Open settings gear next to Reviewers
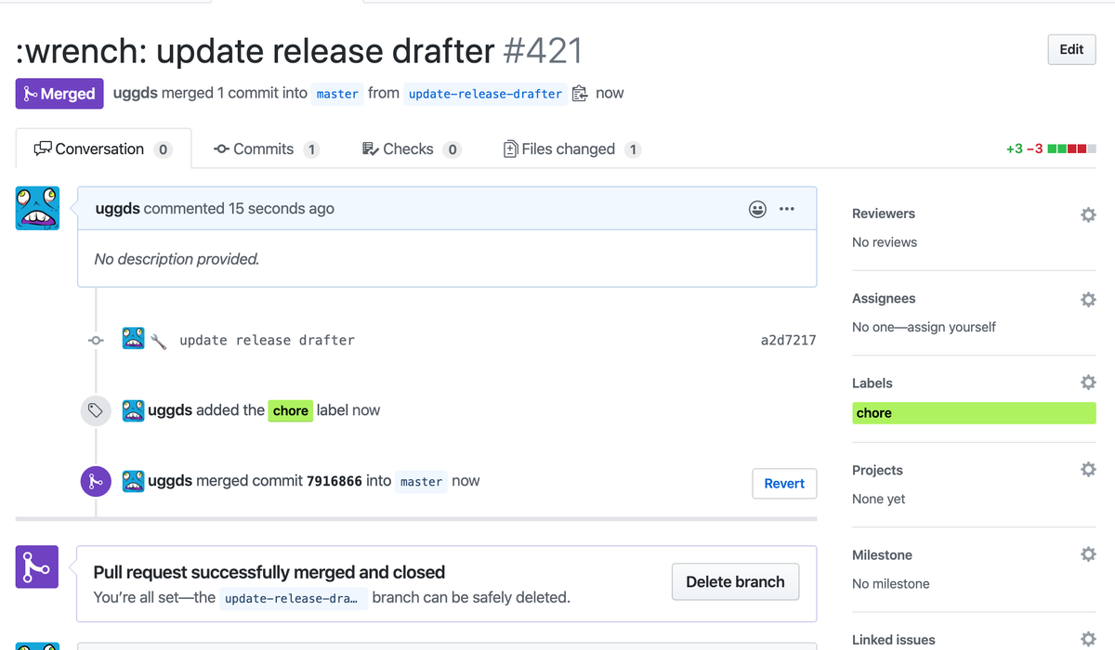The width and height of the screenshot is (1115, 650). click(1087, 214)
